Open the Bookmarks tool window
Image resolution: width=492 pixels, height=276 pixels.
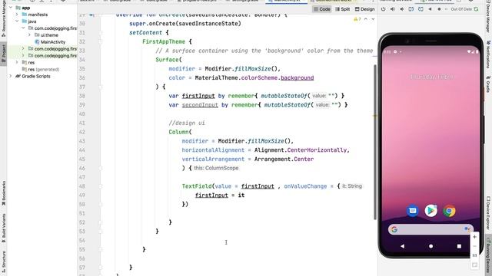tap(3, 192)
